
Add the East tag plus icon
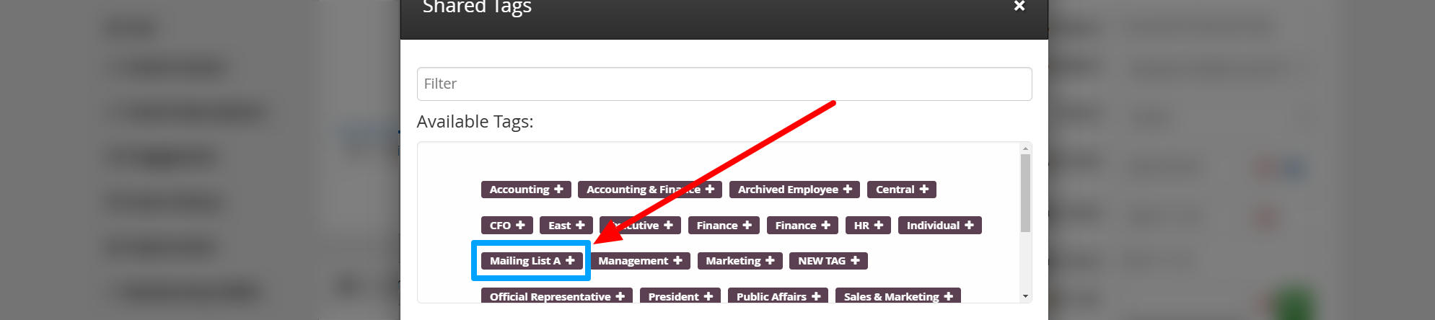(580, 226)
